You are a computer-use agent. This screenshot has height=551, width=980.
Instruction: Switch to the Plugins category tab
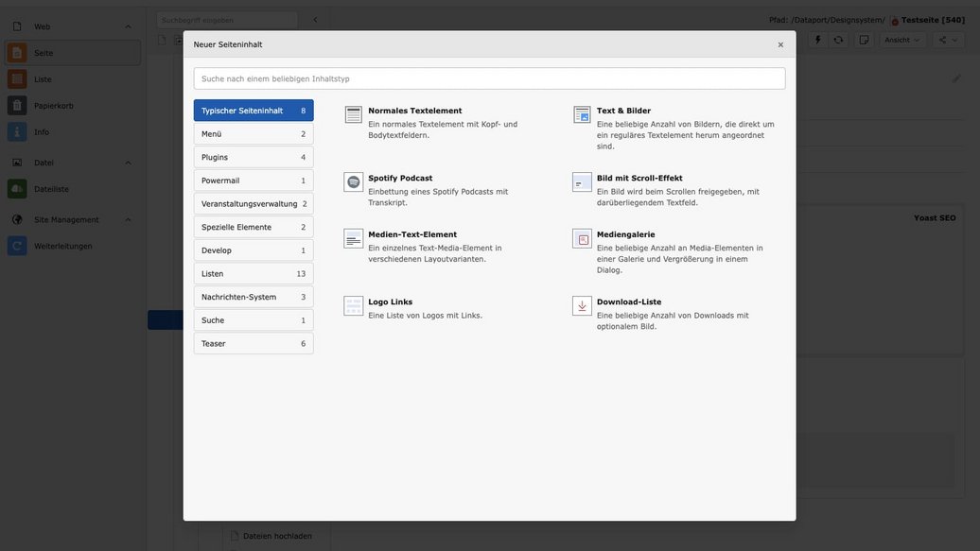point(253,157)
